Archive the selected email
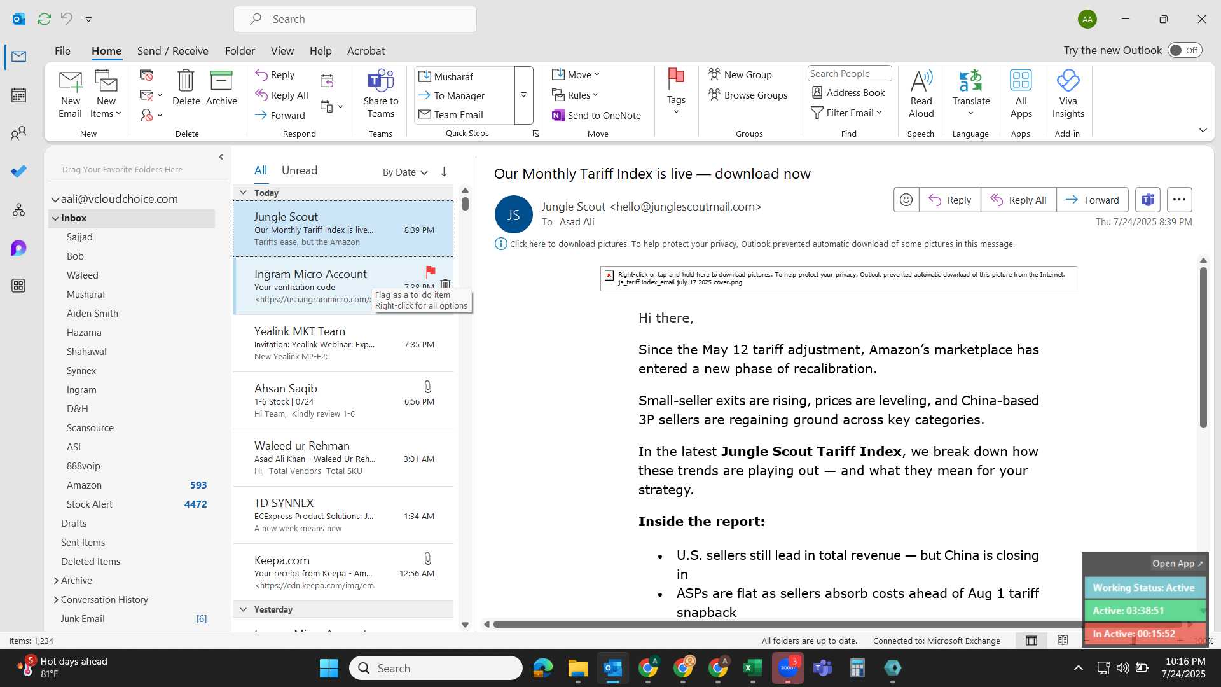Screen dimensions: 1221x687 point(221,88)
